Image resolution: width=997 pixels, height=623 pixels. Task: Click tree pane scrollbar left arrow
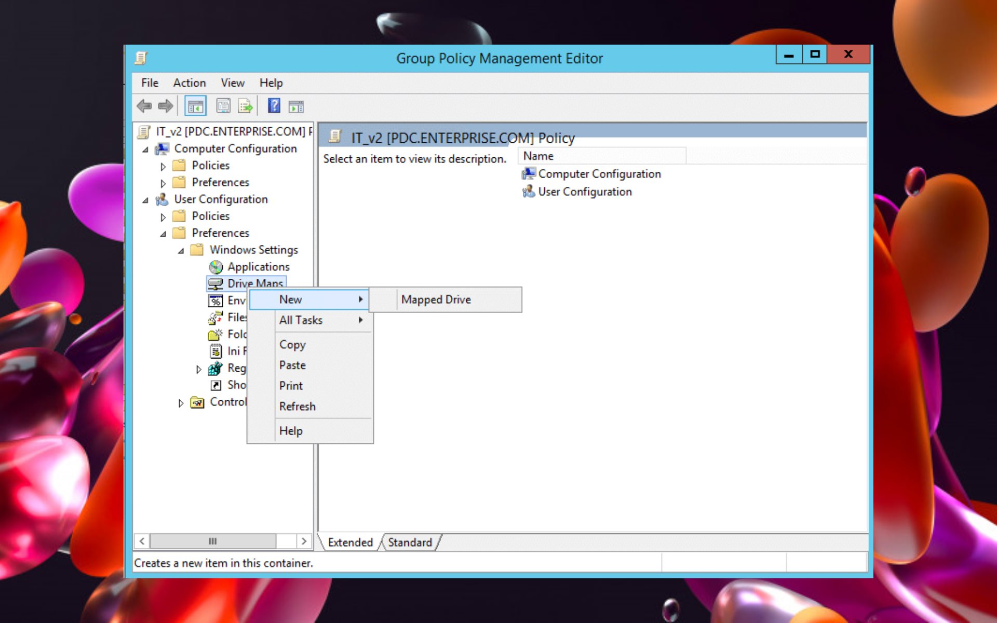pos(142,541)
